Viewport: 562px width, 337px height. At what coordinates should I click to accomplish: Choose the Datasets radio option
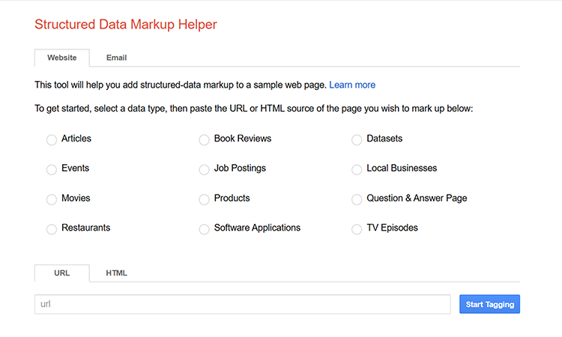(x=357, y=140)
